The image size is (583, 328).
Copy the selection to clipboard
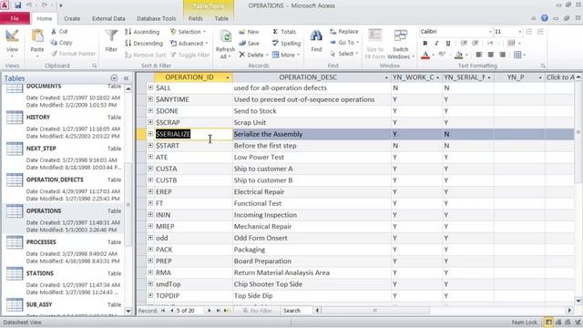[62, 43]
